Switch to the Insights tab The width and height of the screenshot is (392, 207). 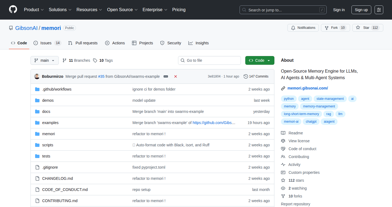point(198,43)
